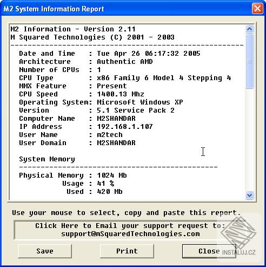266x267 pixels.
Task: Click the Usage value "41 %"
Action: pos(105,184)
